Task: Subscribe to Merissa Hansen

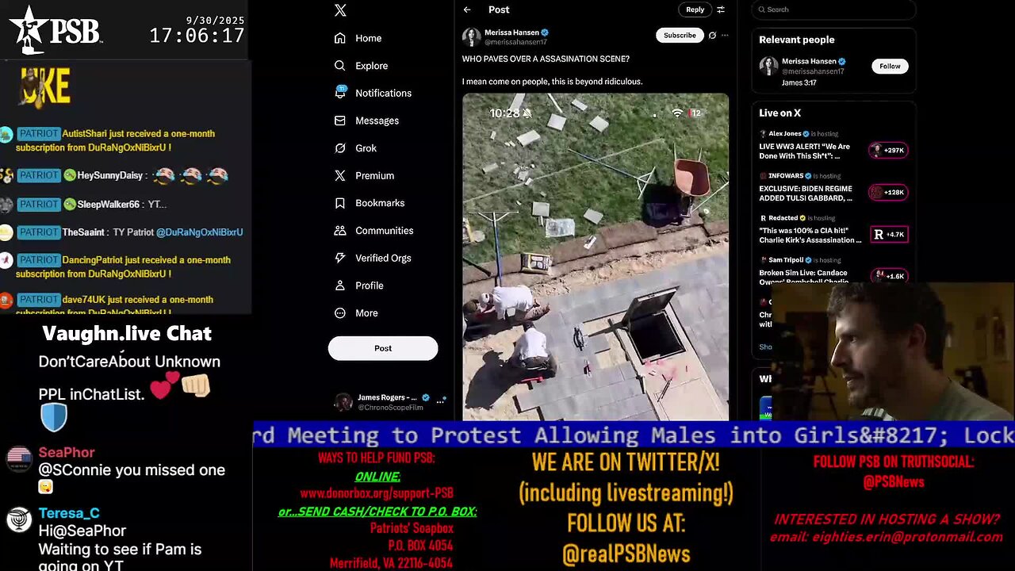Action: coord(680,35)
